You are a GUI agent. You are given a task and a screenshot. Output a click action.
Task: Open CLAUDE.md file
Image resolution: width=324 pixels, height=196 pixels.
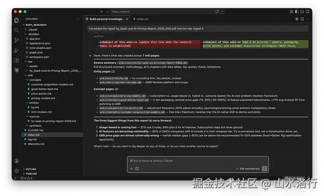(x=35, y=130)
